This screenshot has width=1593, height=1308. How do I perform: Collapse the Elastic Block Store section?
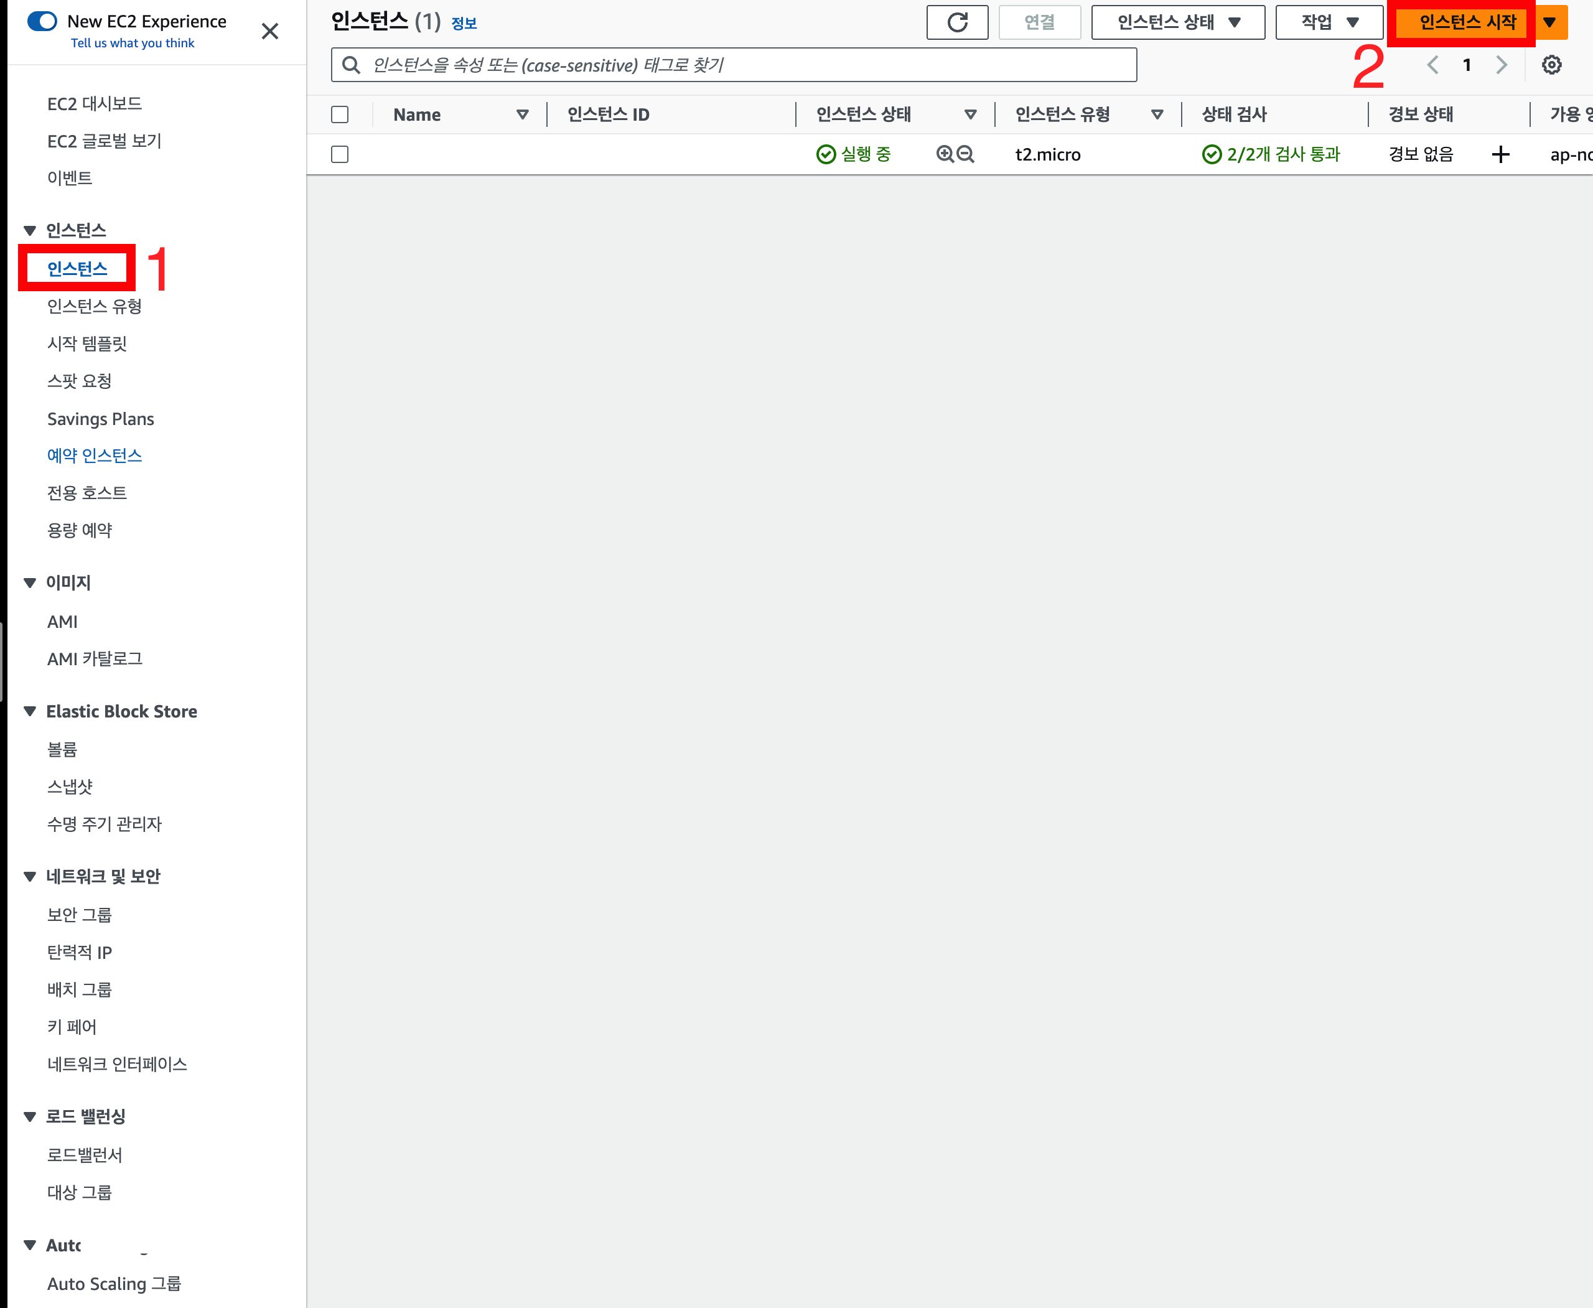(x=30, y=711)
